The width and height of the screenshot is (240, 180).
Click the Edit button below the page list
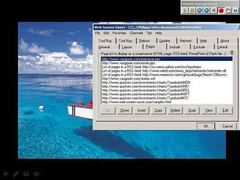(225, 110)
